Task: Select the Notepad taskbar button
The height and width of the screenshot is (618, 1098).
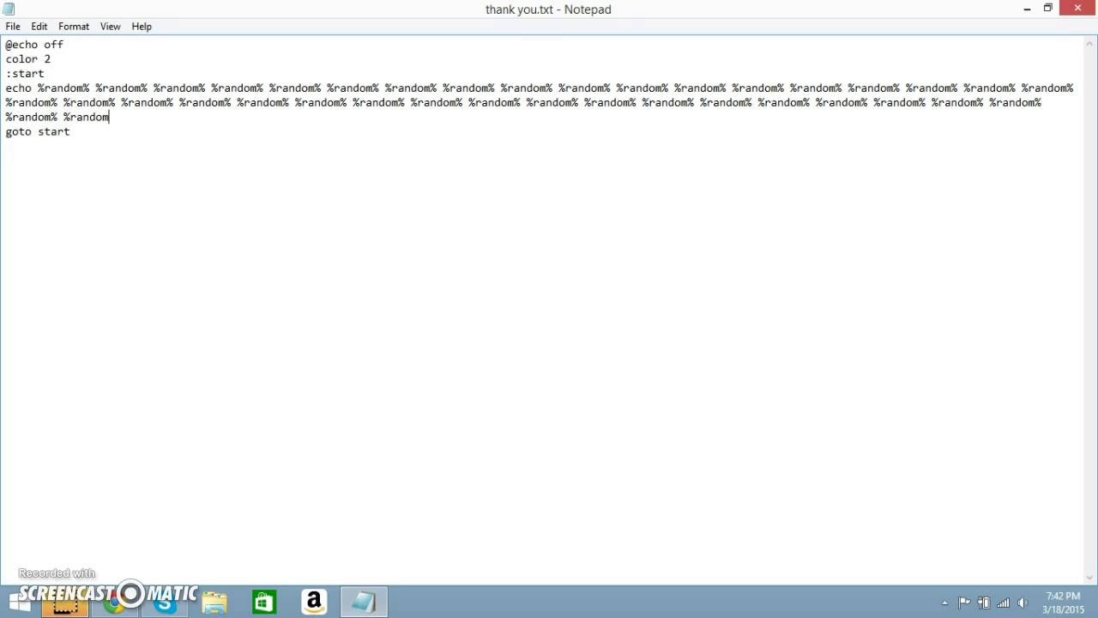Action: pos(364,603)
